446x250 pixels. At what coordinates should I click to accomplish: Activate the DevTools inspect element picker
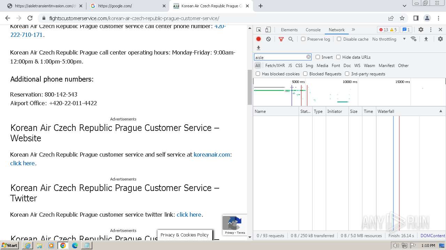(259, 30)
